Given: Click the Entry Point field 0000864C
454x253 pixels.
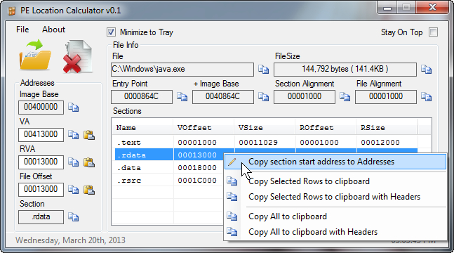Looking at the screenshot, I should coord(142,96).
